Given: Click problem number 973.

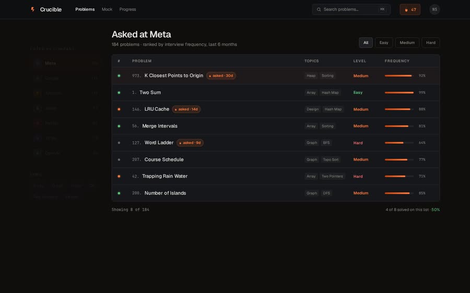Looking at the screenshot, I should 136,76.
